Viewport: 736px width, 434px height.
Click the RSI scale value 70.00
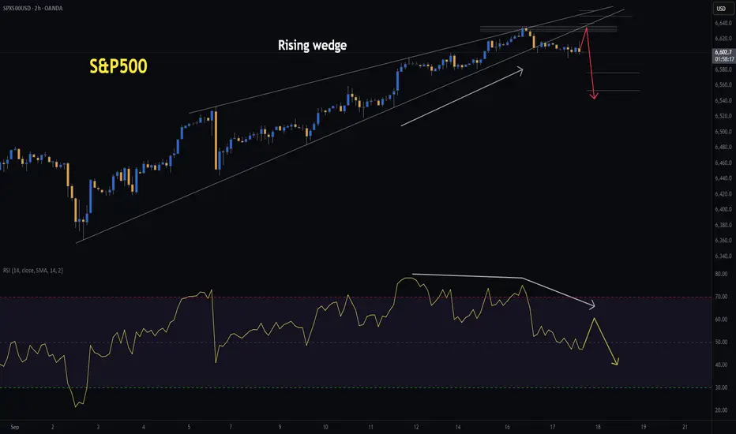[x=721, y=297]
